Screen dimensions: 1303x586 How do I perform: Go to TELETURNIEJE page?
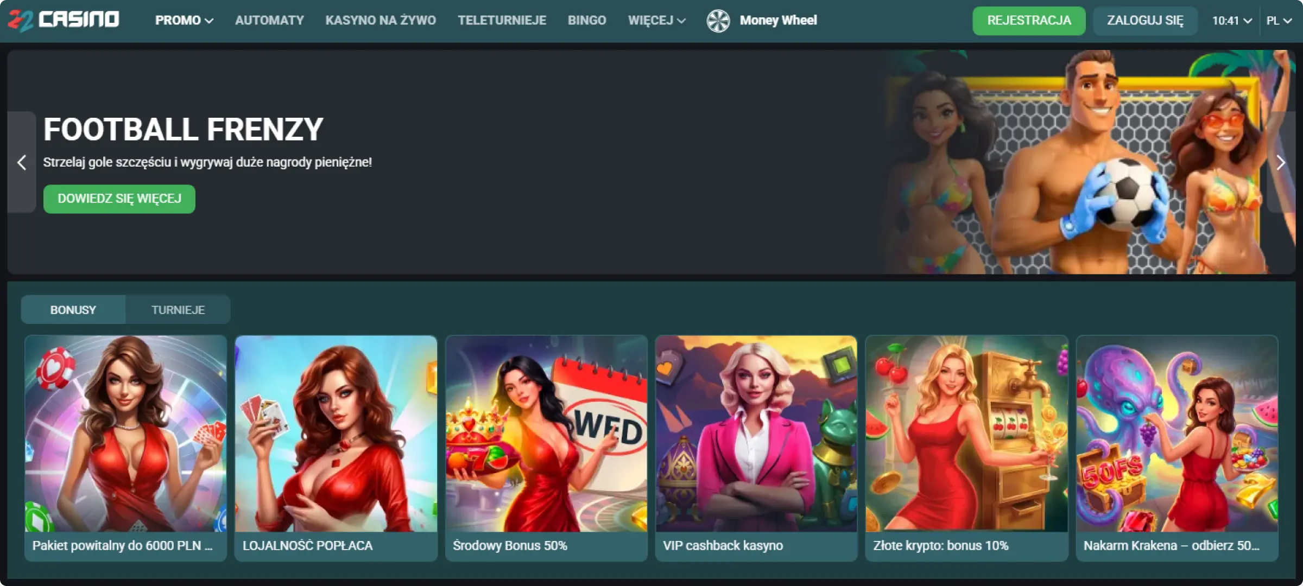click(502, 21)
